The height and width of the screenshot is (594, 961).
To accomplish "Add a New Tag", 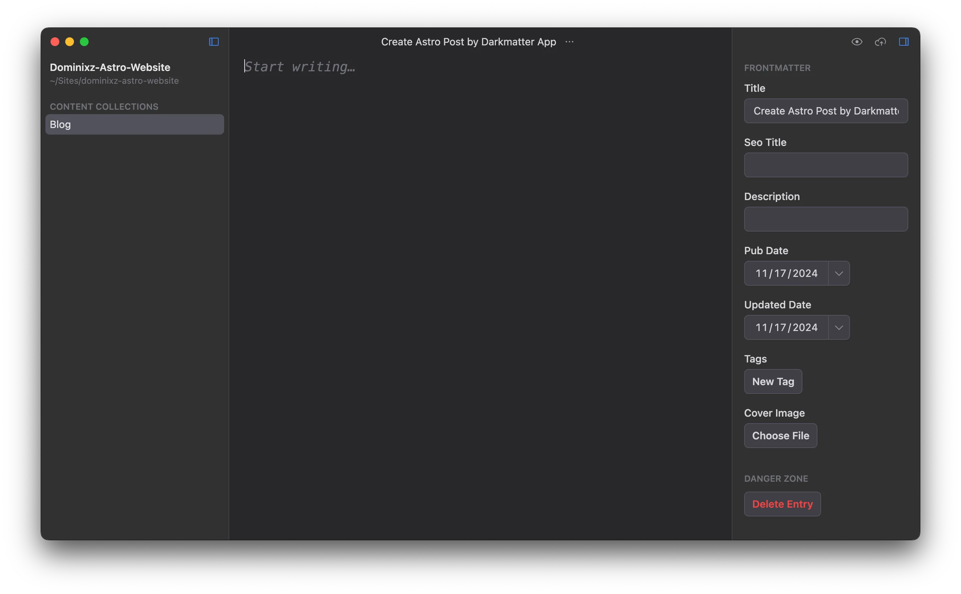I will pyautogui.click(x=773, y=381).
